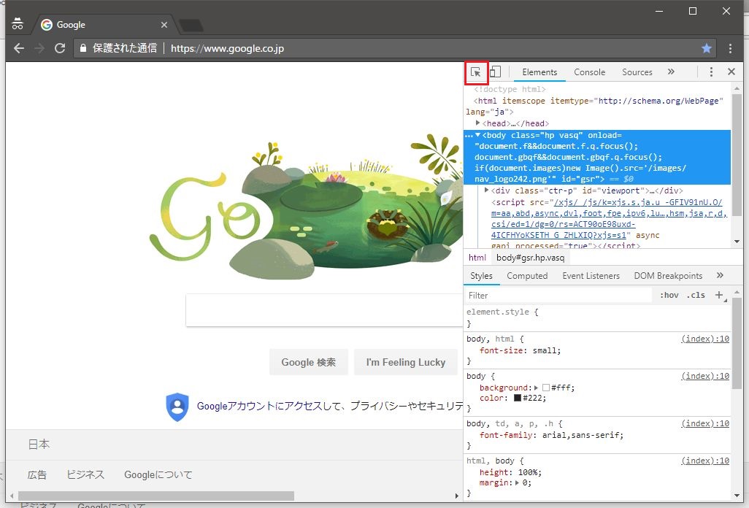
Task: Click the bookmark star icon
Action: point(707,48)
